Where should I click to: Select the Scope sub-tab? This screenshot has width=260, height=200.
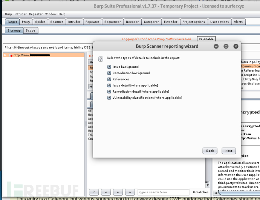31,31
